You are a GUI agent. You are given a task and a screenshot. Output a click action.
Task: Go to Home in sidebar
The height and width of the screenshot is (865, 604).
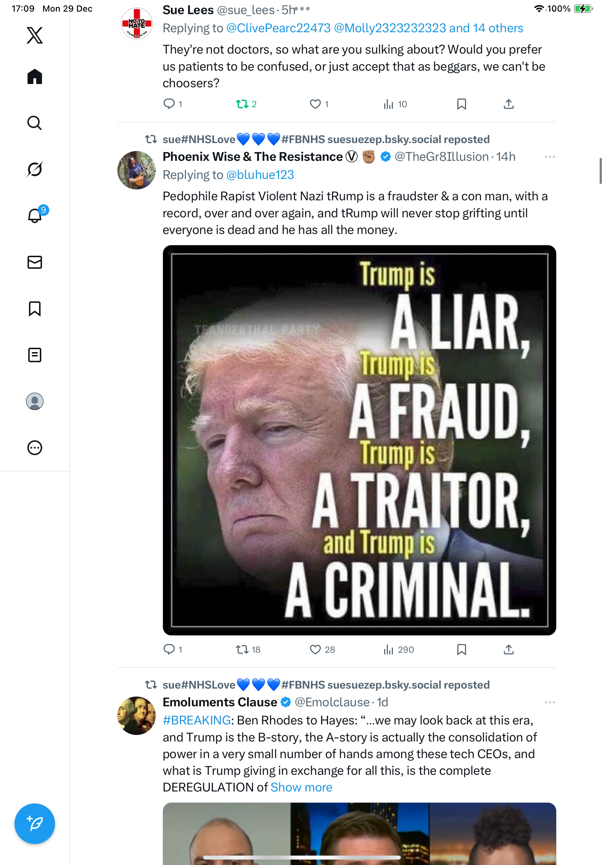(x=35, y=76)
